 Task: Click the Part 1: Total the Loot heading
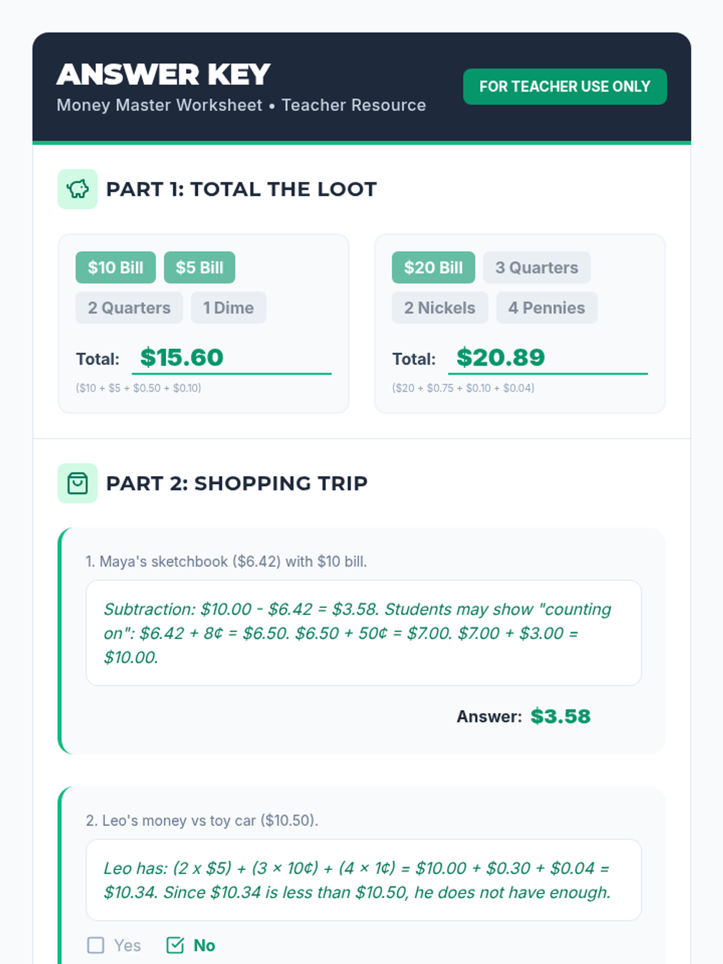pos(241,189)
